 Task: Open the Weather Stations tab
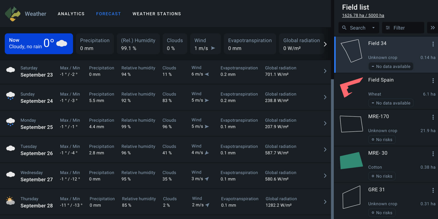click(x=157, y=14)
